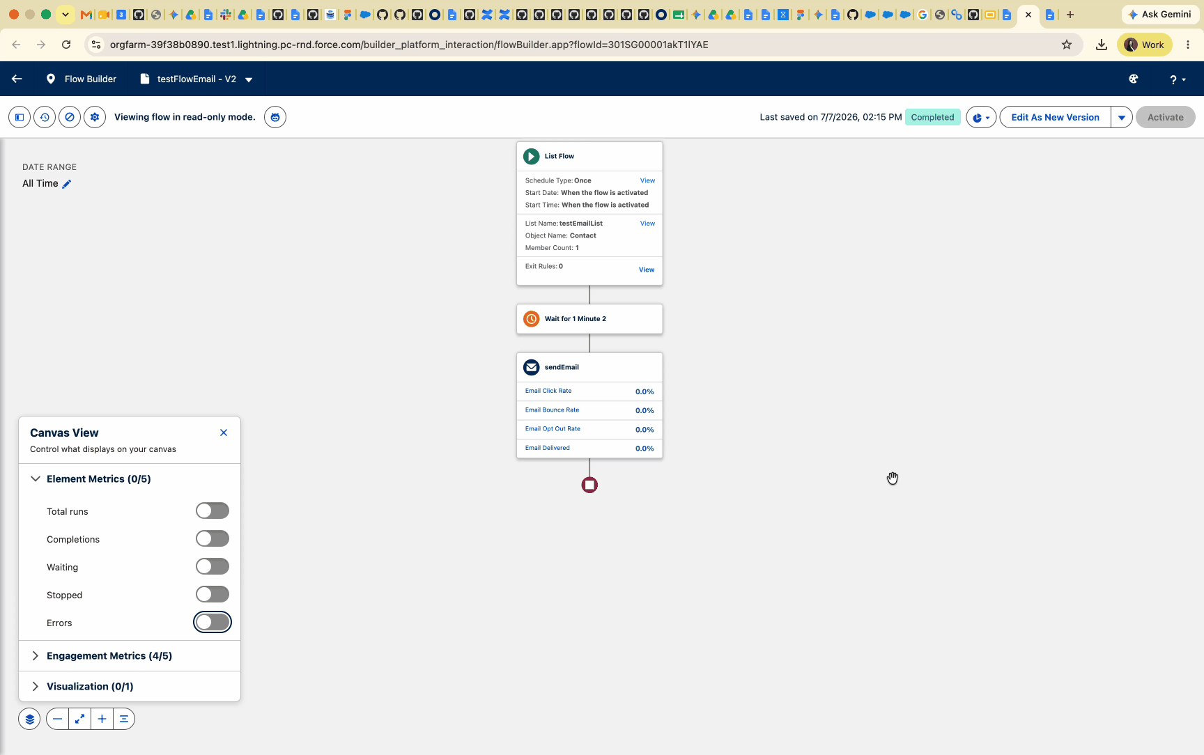Zoom out the canvas

(57, 719)
